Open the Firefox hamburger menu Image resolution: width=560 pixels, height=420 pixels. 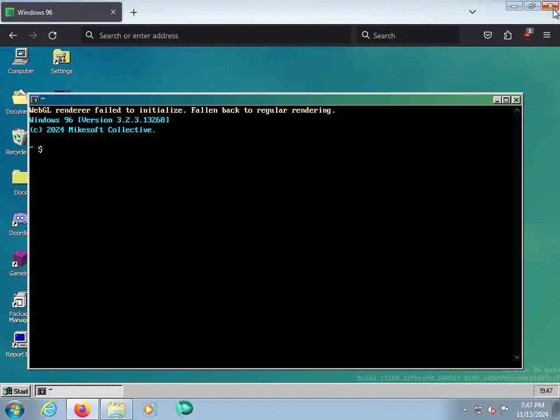[547, 35]
